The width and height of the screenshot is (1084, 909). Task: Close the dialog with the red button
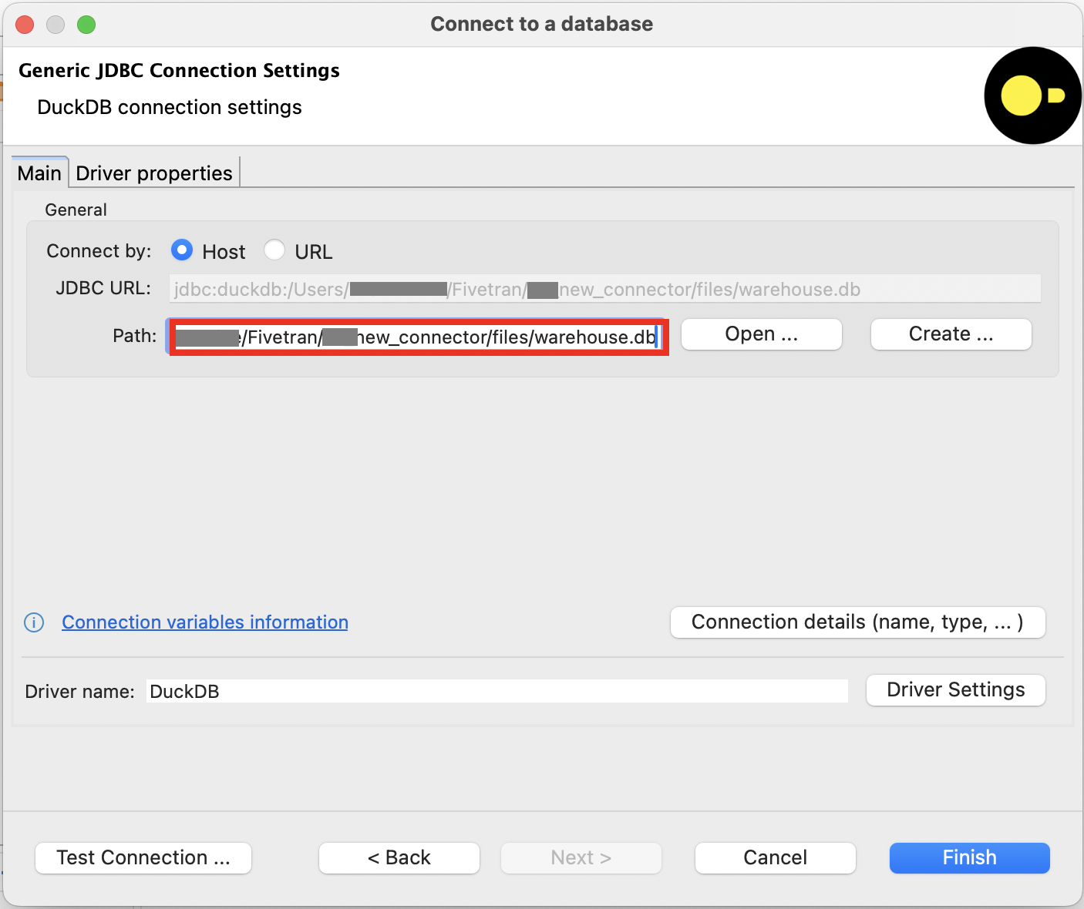point(25,25)
